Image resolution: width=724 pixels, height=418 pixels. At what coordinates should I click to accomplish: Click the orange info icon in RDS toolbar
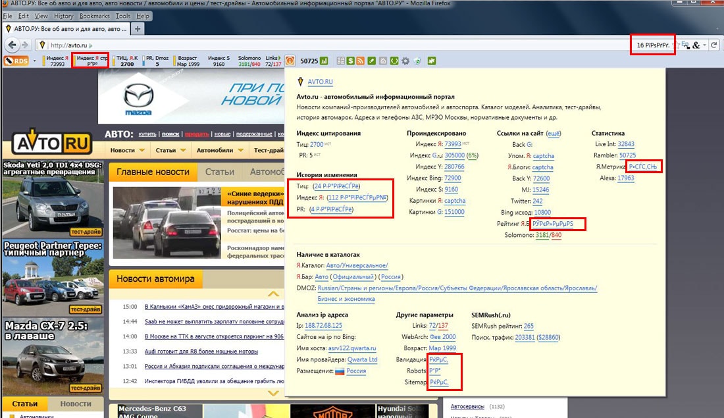pyautogui.click(x=290, y=61)
